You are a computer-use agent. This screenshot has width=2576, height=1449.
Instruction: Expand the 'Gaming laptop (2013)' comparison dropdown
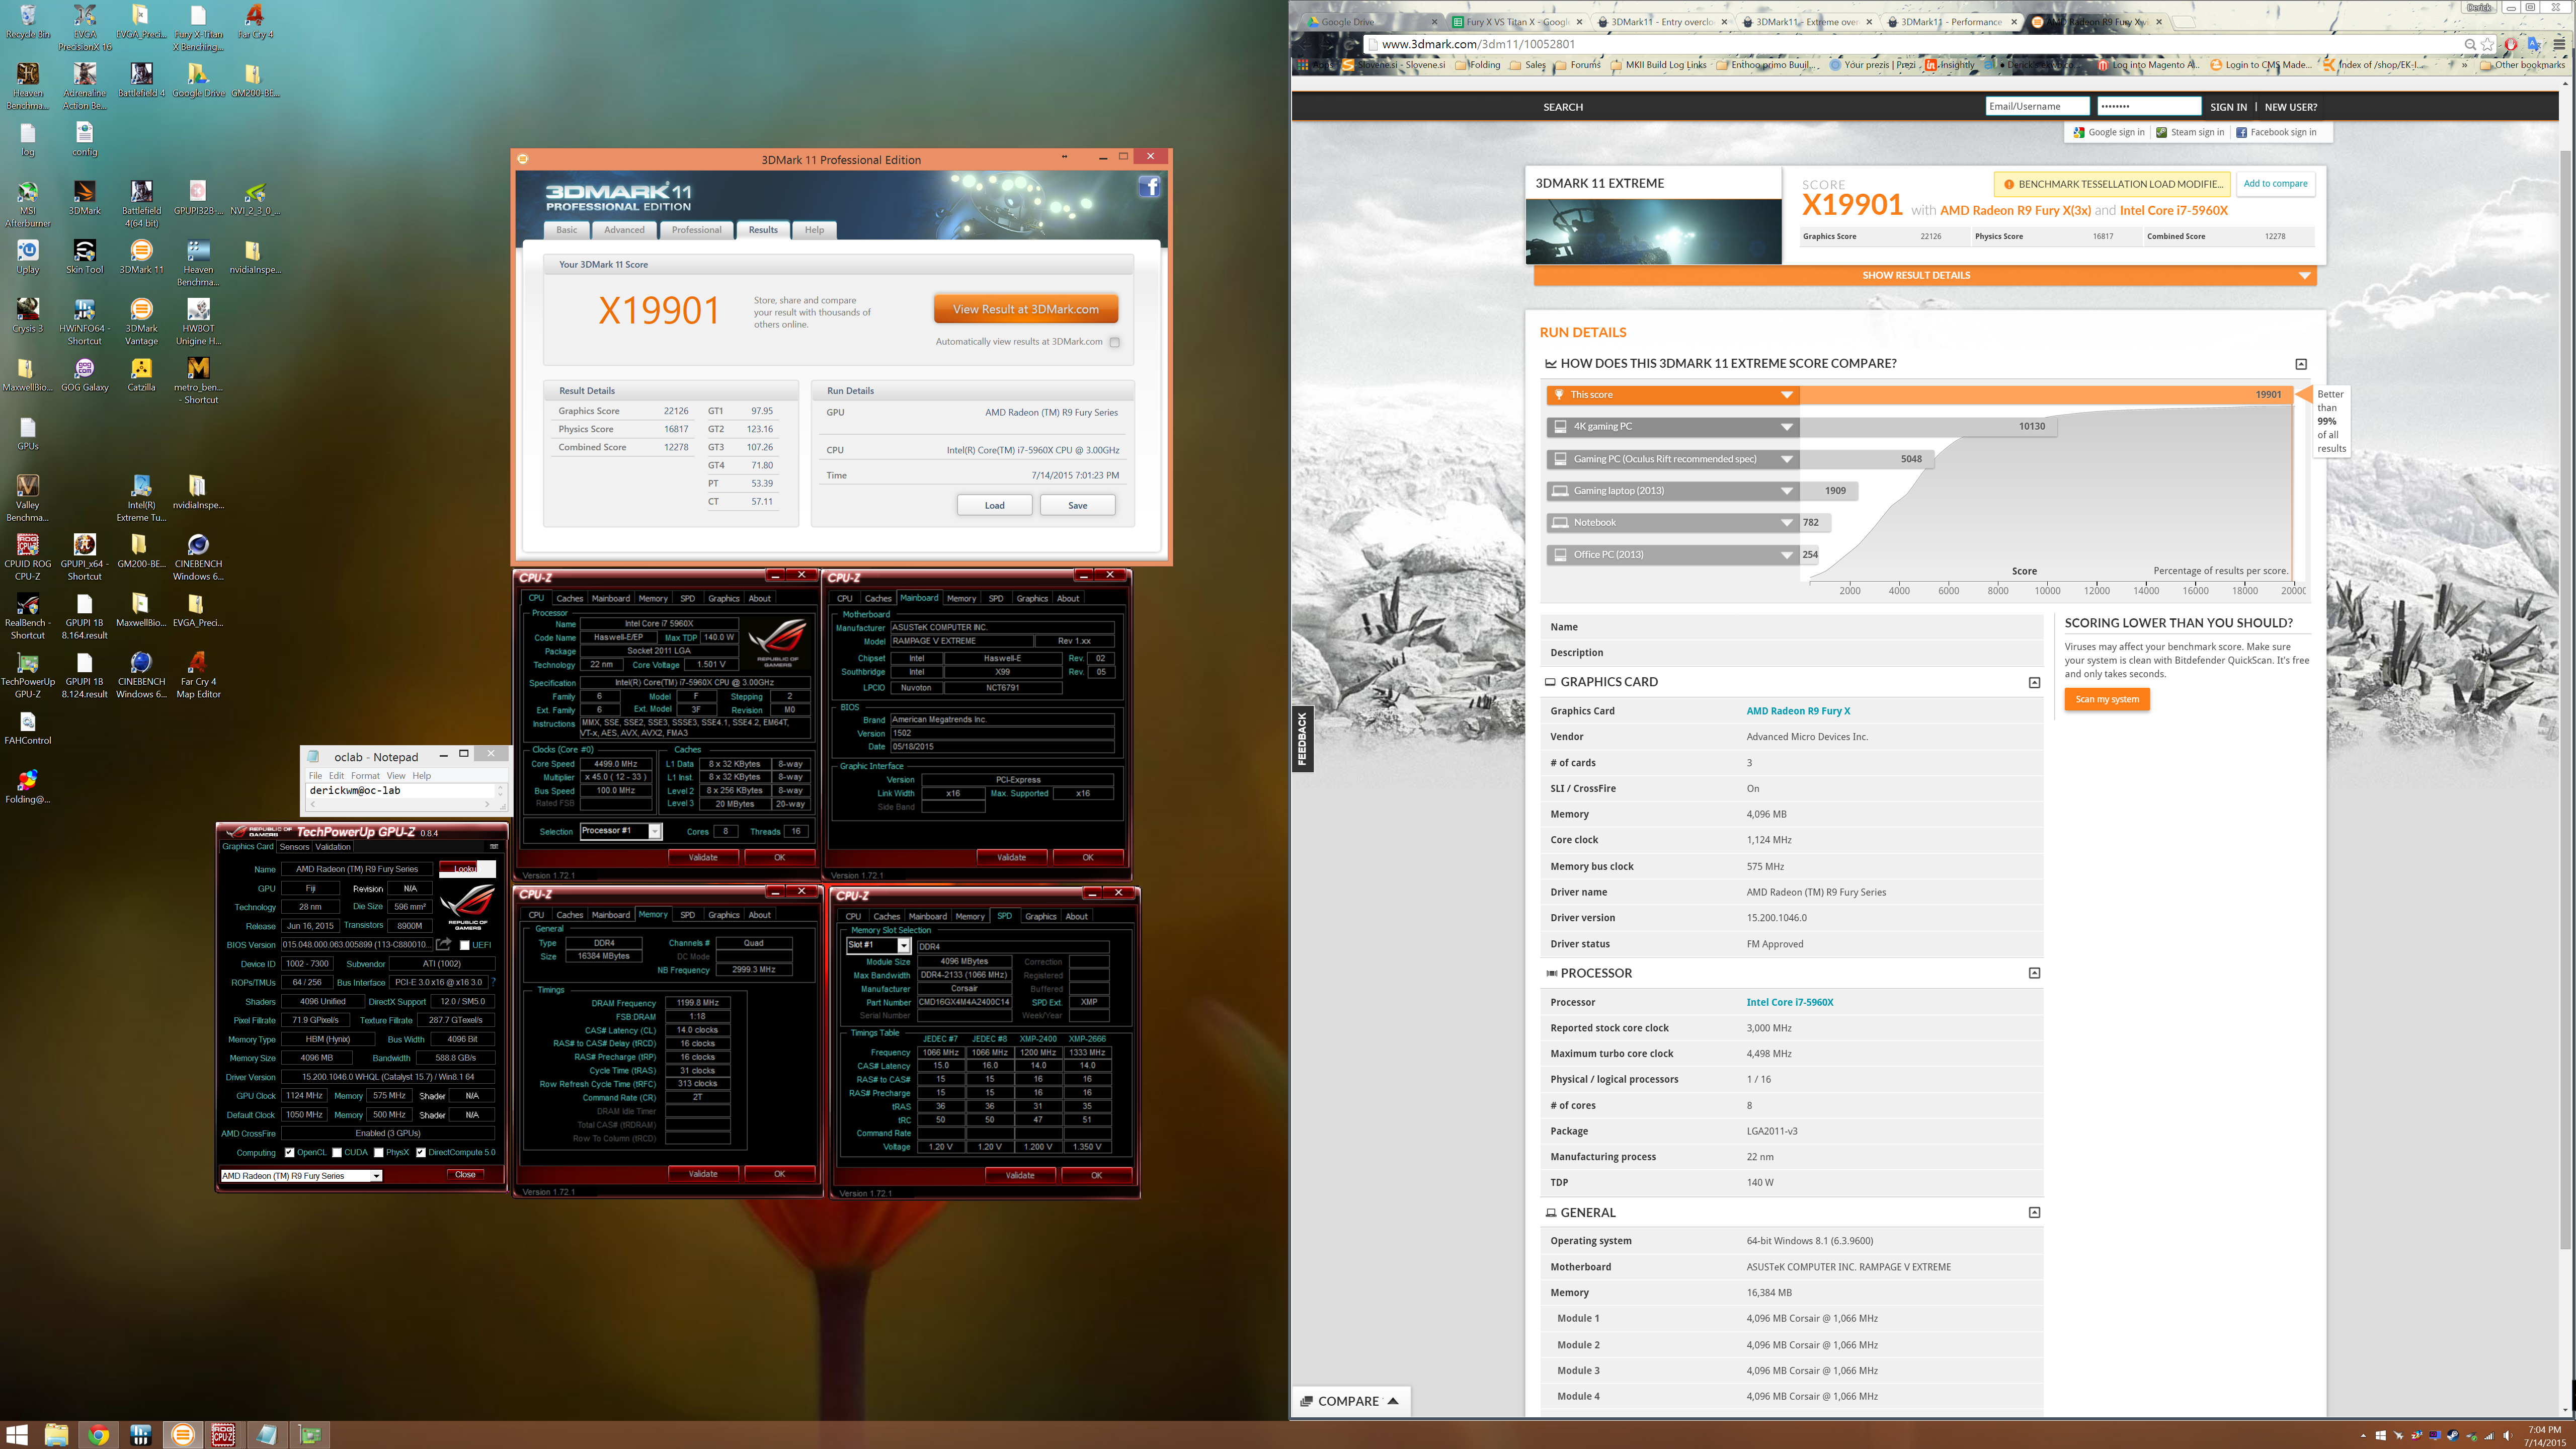coord(1786,491)
